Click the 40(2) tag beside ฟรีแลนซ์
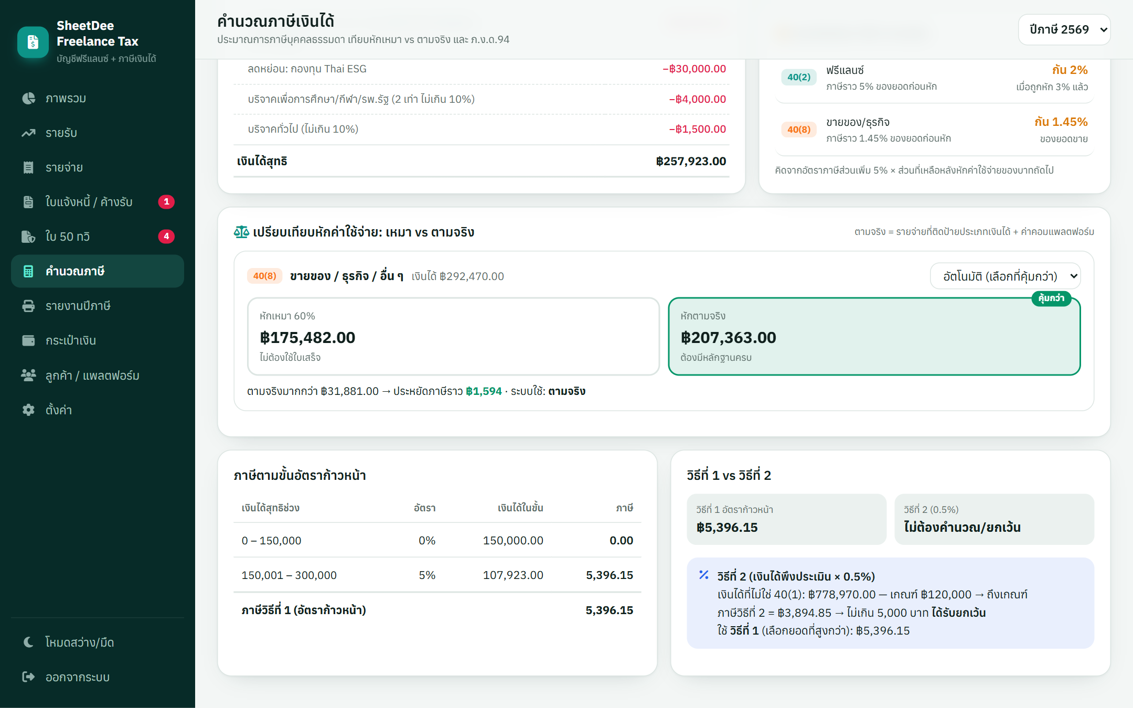 [798, 77]
